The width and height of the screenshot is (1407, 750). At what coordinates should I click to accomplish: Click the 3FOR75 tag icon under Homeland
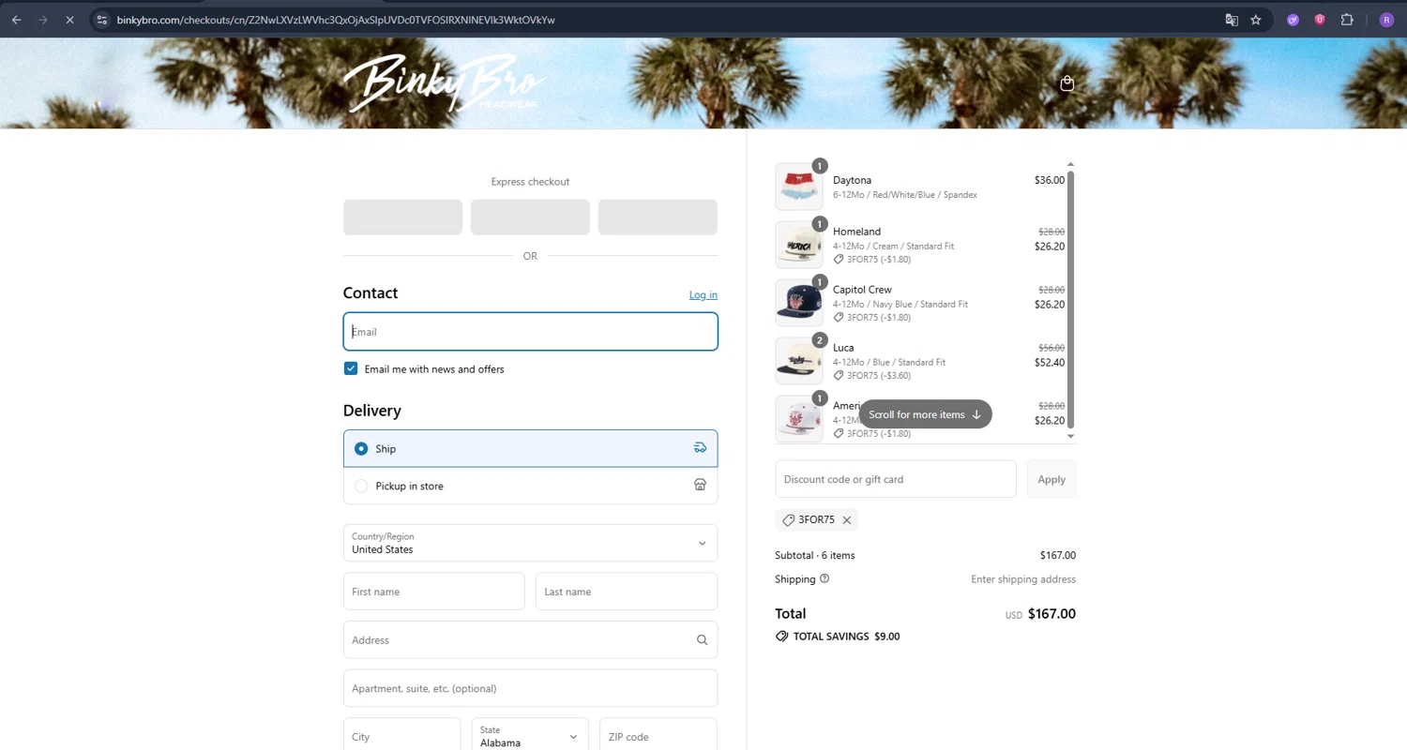pos(839,260)
